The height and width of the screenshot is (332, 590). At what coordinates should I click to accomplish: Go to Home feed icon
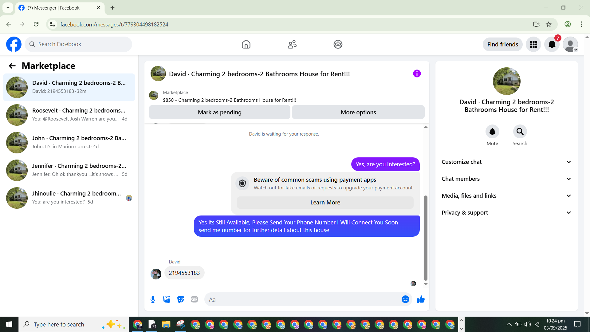tap(246, 44)
